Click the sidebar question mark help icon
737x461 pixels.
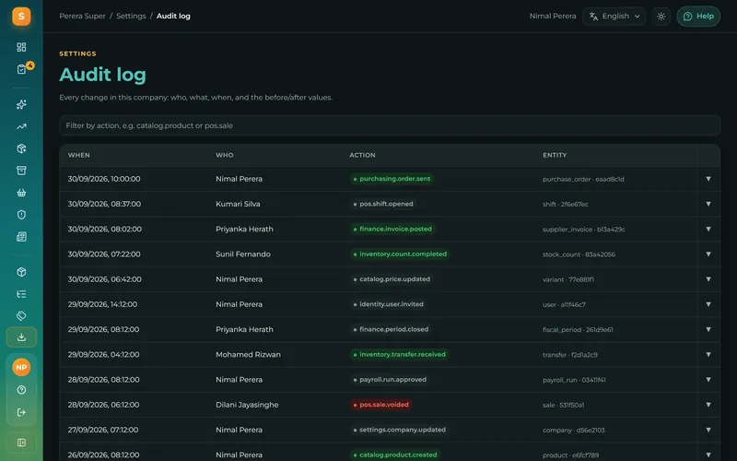(21, 390)
